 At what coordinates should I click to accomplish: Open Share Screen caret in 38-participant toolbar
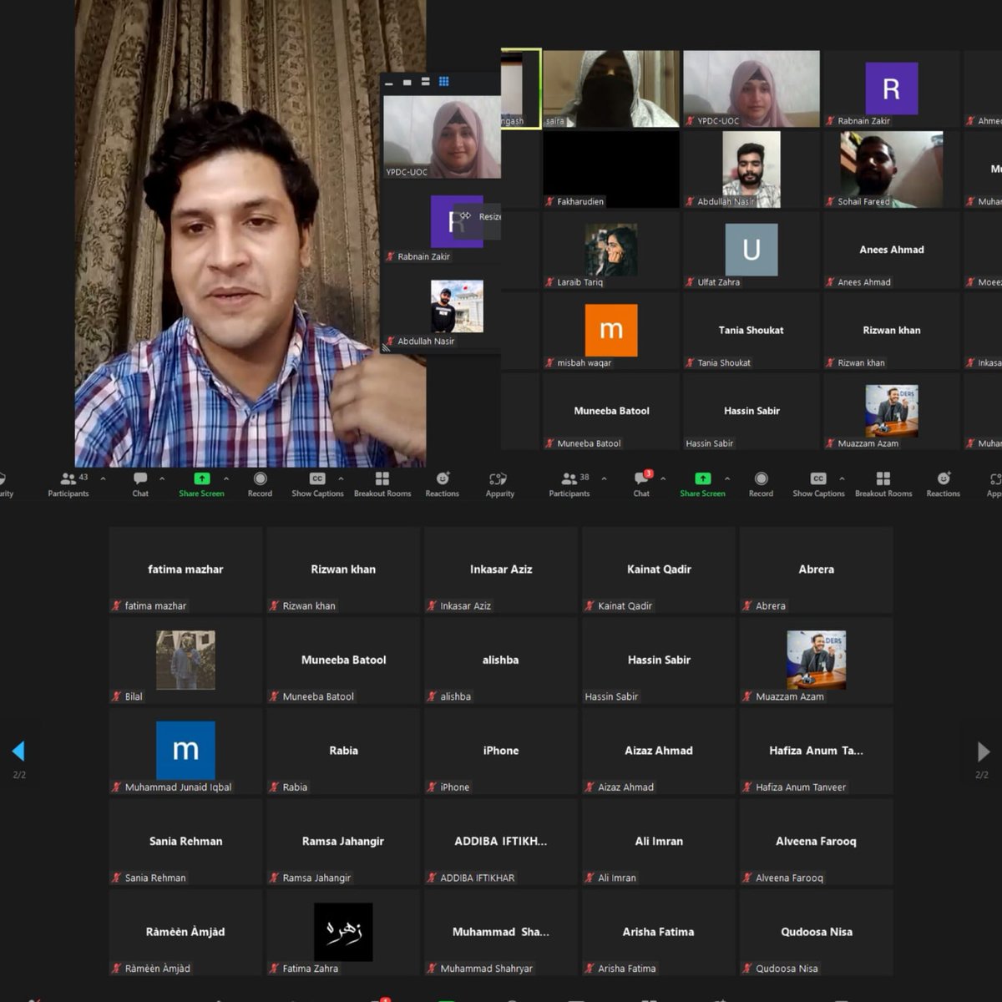click(727, 478)
